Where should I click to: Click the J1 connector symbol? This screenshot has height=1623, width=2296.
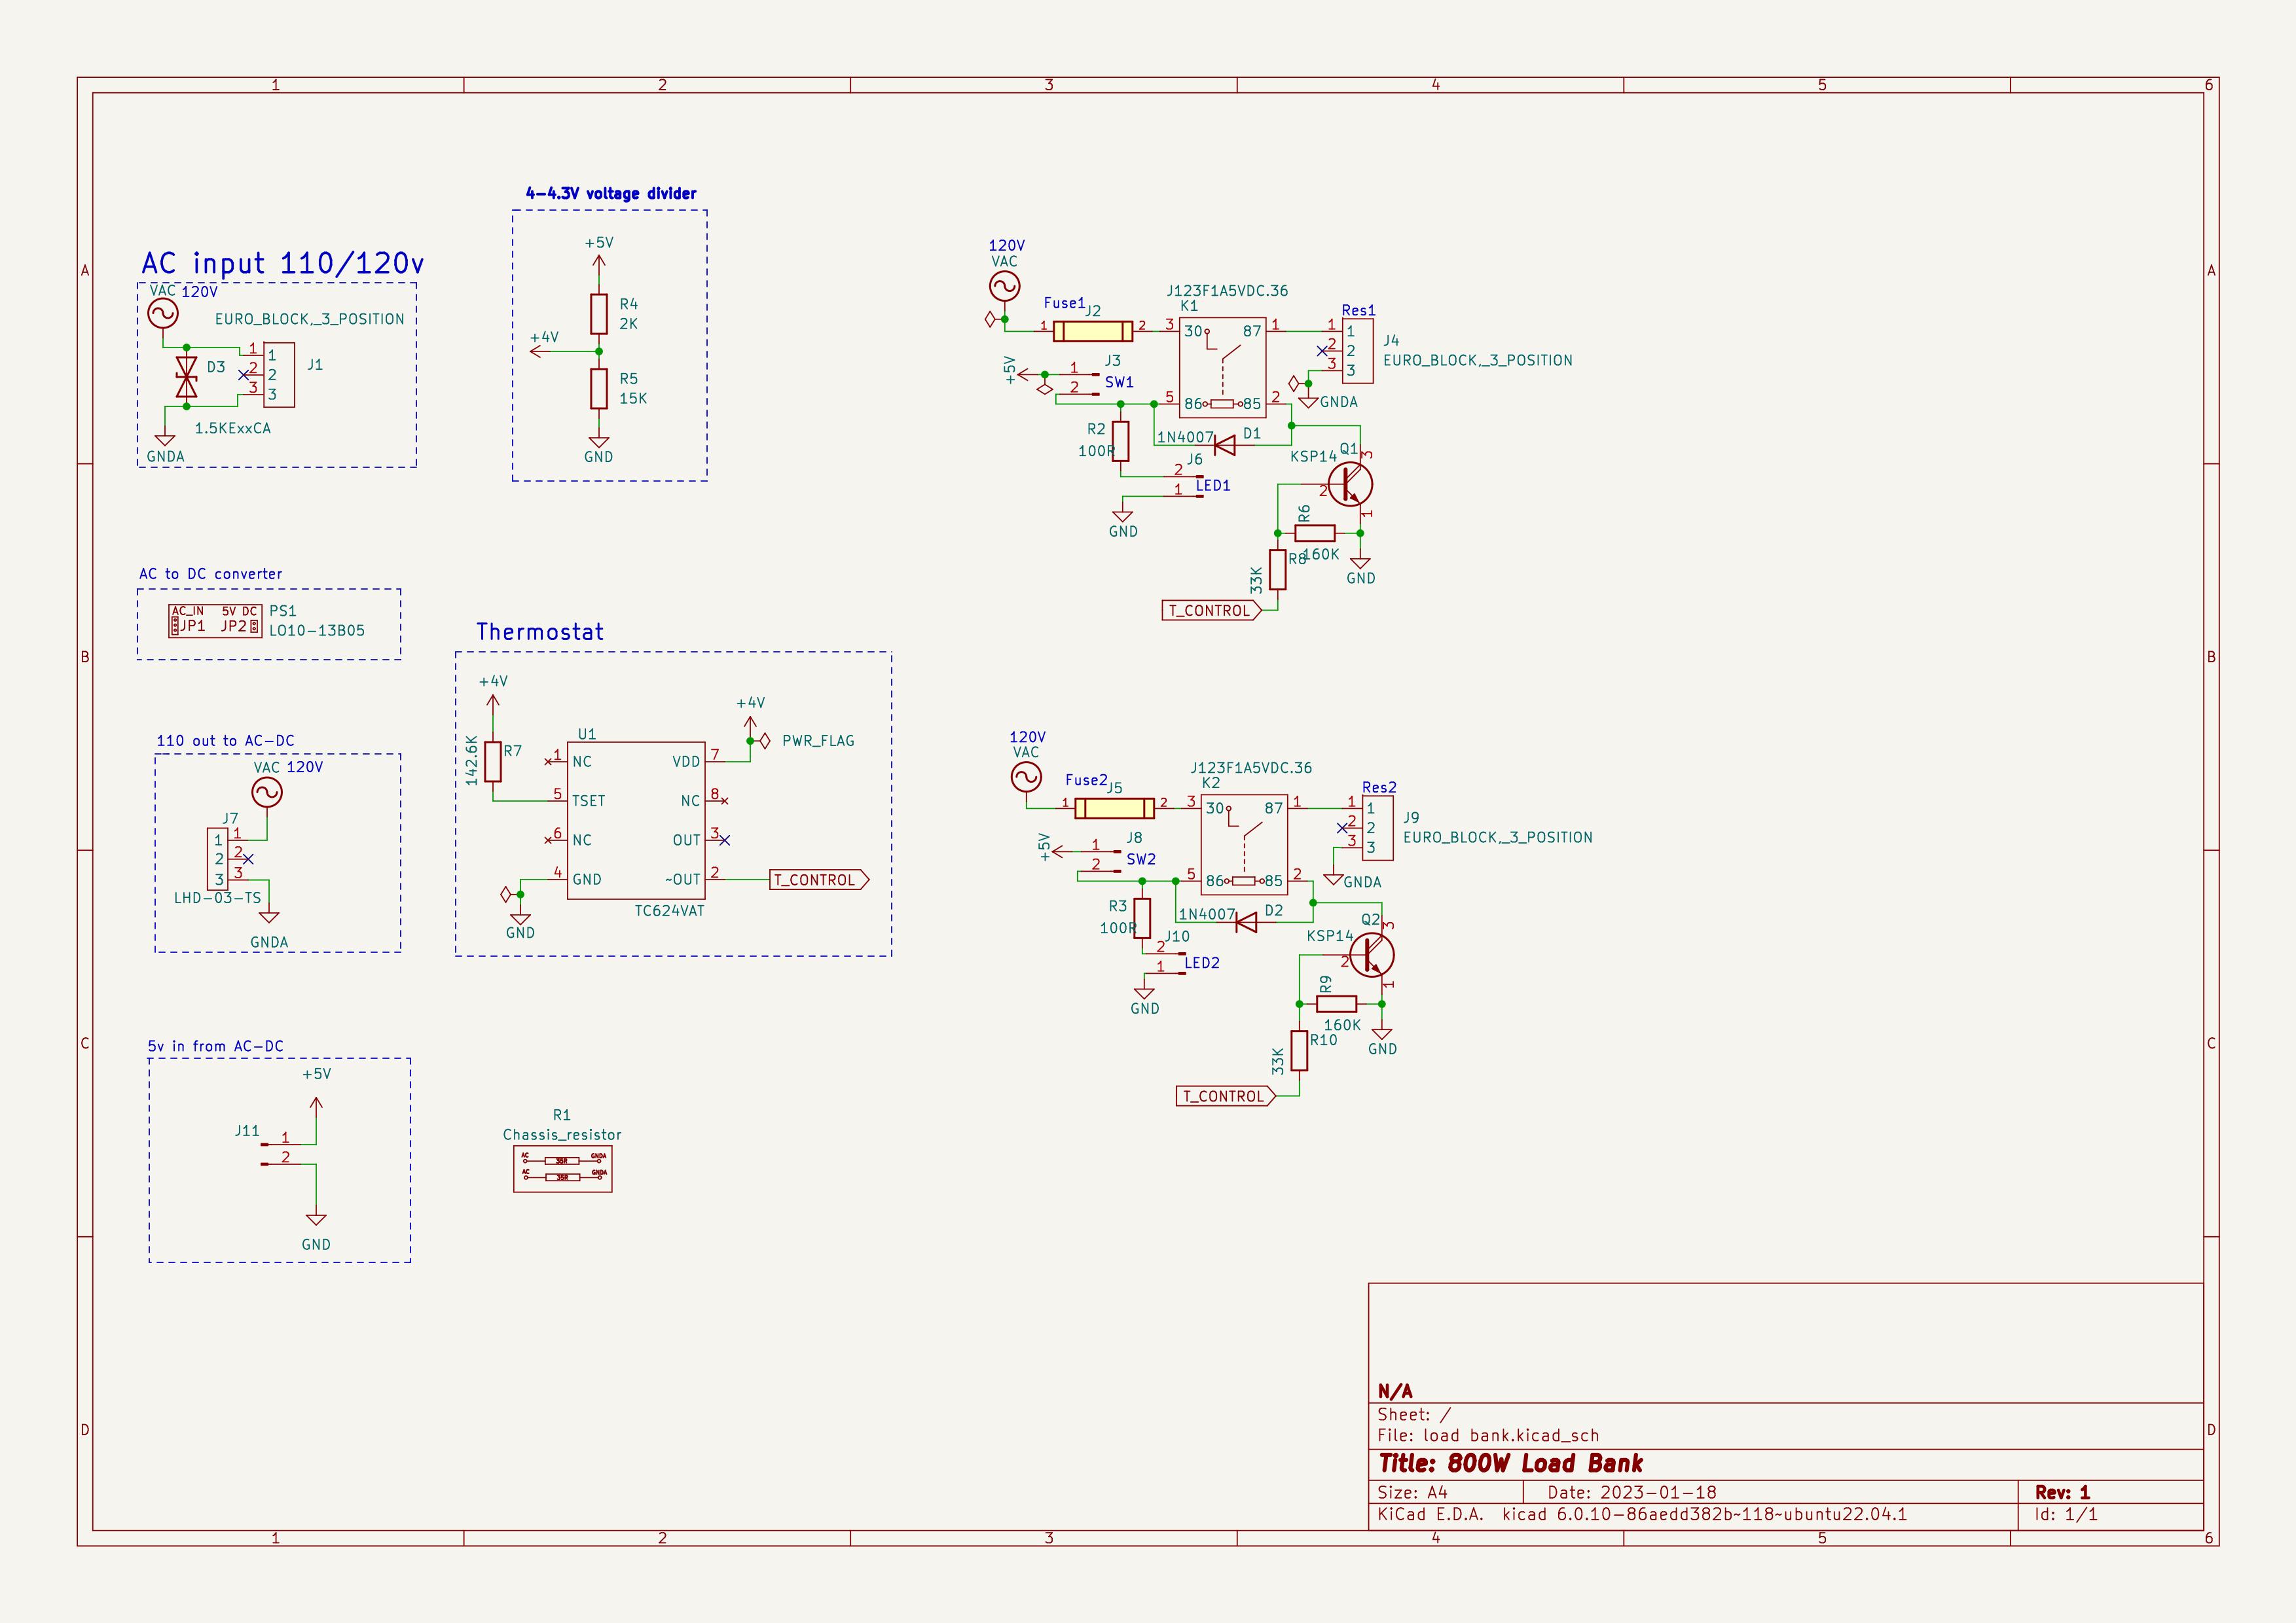(x=279, y=375)
